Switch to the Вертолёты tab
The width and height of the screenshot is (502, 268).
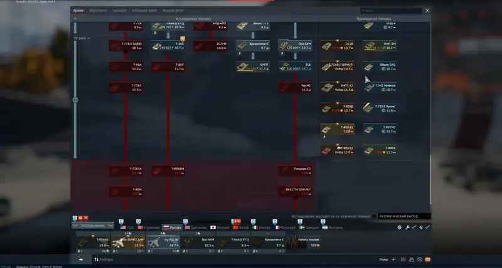(98, 11)
